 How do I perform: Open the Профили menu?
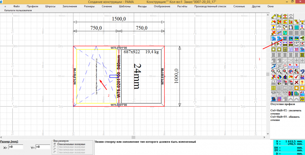33,6
